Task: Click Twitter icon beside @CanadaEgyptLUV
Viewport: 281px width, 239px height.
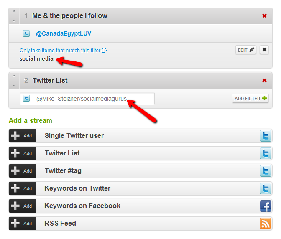Action: (x=26, y=33)
